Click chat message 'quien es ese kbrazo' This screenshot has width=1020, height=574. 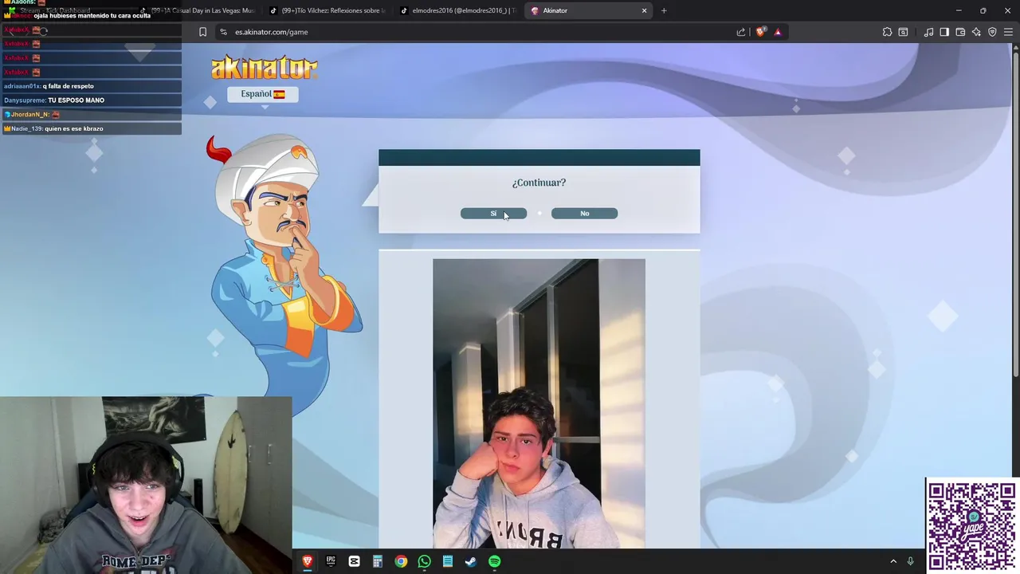click(74, 128)
